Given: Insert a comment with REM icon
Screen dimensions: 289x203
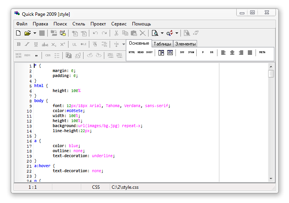Looking at the screenshot, I should tap(27, 55).
